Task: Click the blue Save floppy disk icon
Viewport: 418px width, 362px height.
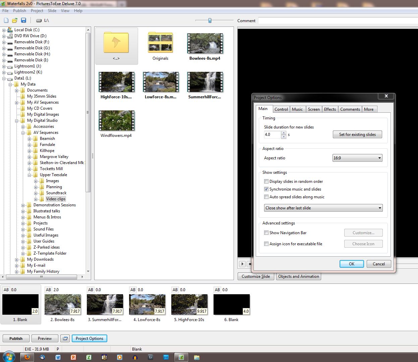Action: (23, 20)
